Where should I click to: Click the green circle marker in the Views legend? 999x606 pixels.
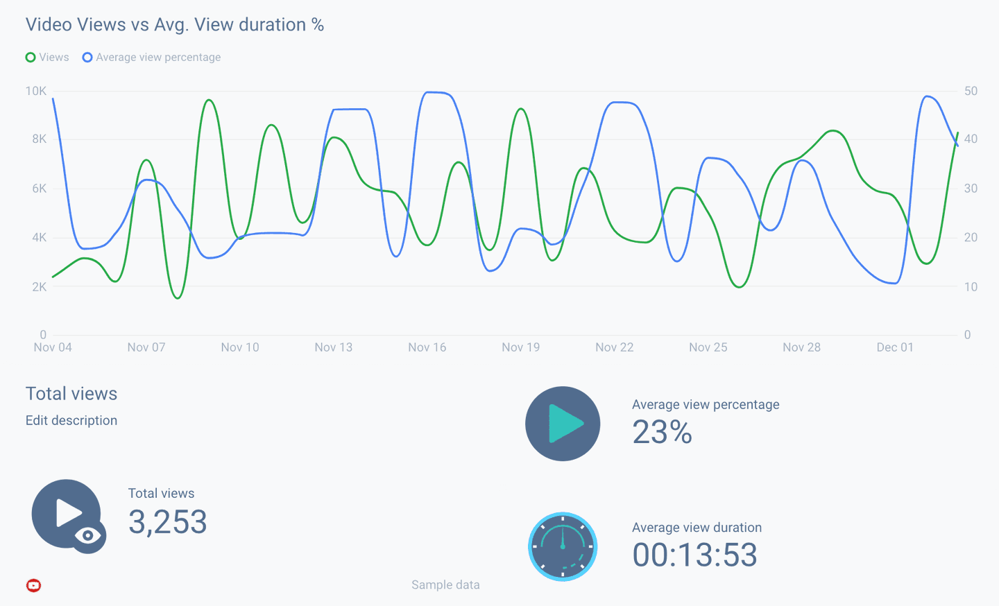pyautogui.click(x=30, y=57)
